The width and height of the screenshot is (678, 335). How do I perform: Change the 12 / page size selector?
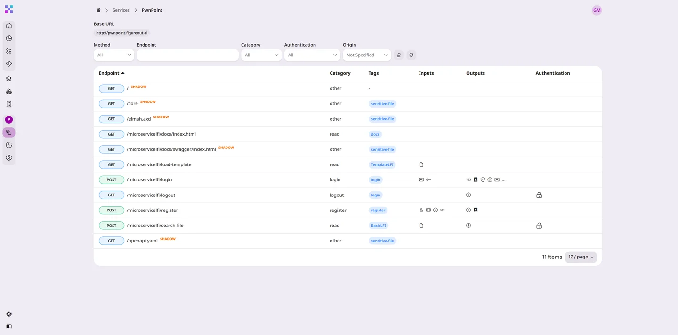point(581,257)
